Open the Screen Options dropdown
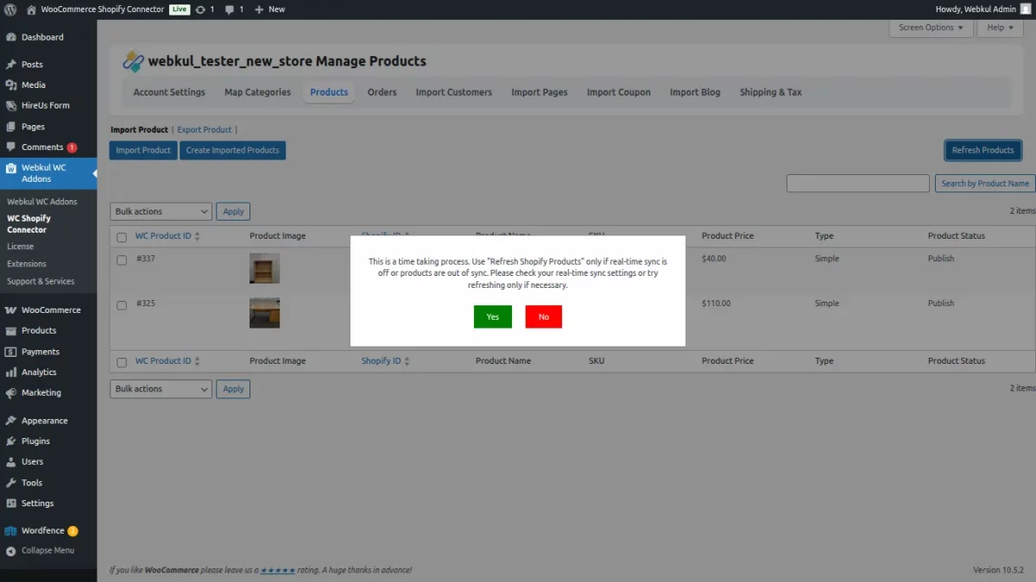This screenshot has height=582, width=1036. point(931,28)
